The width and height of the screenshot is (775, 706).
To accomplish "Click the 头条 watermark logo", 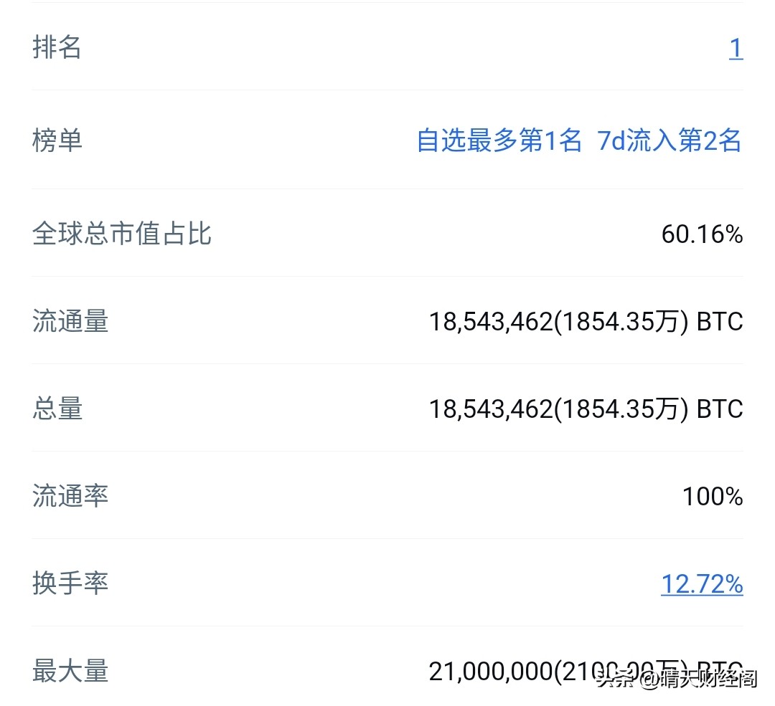I will point(616,678).
